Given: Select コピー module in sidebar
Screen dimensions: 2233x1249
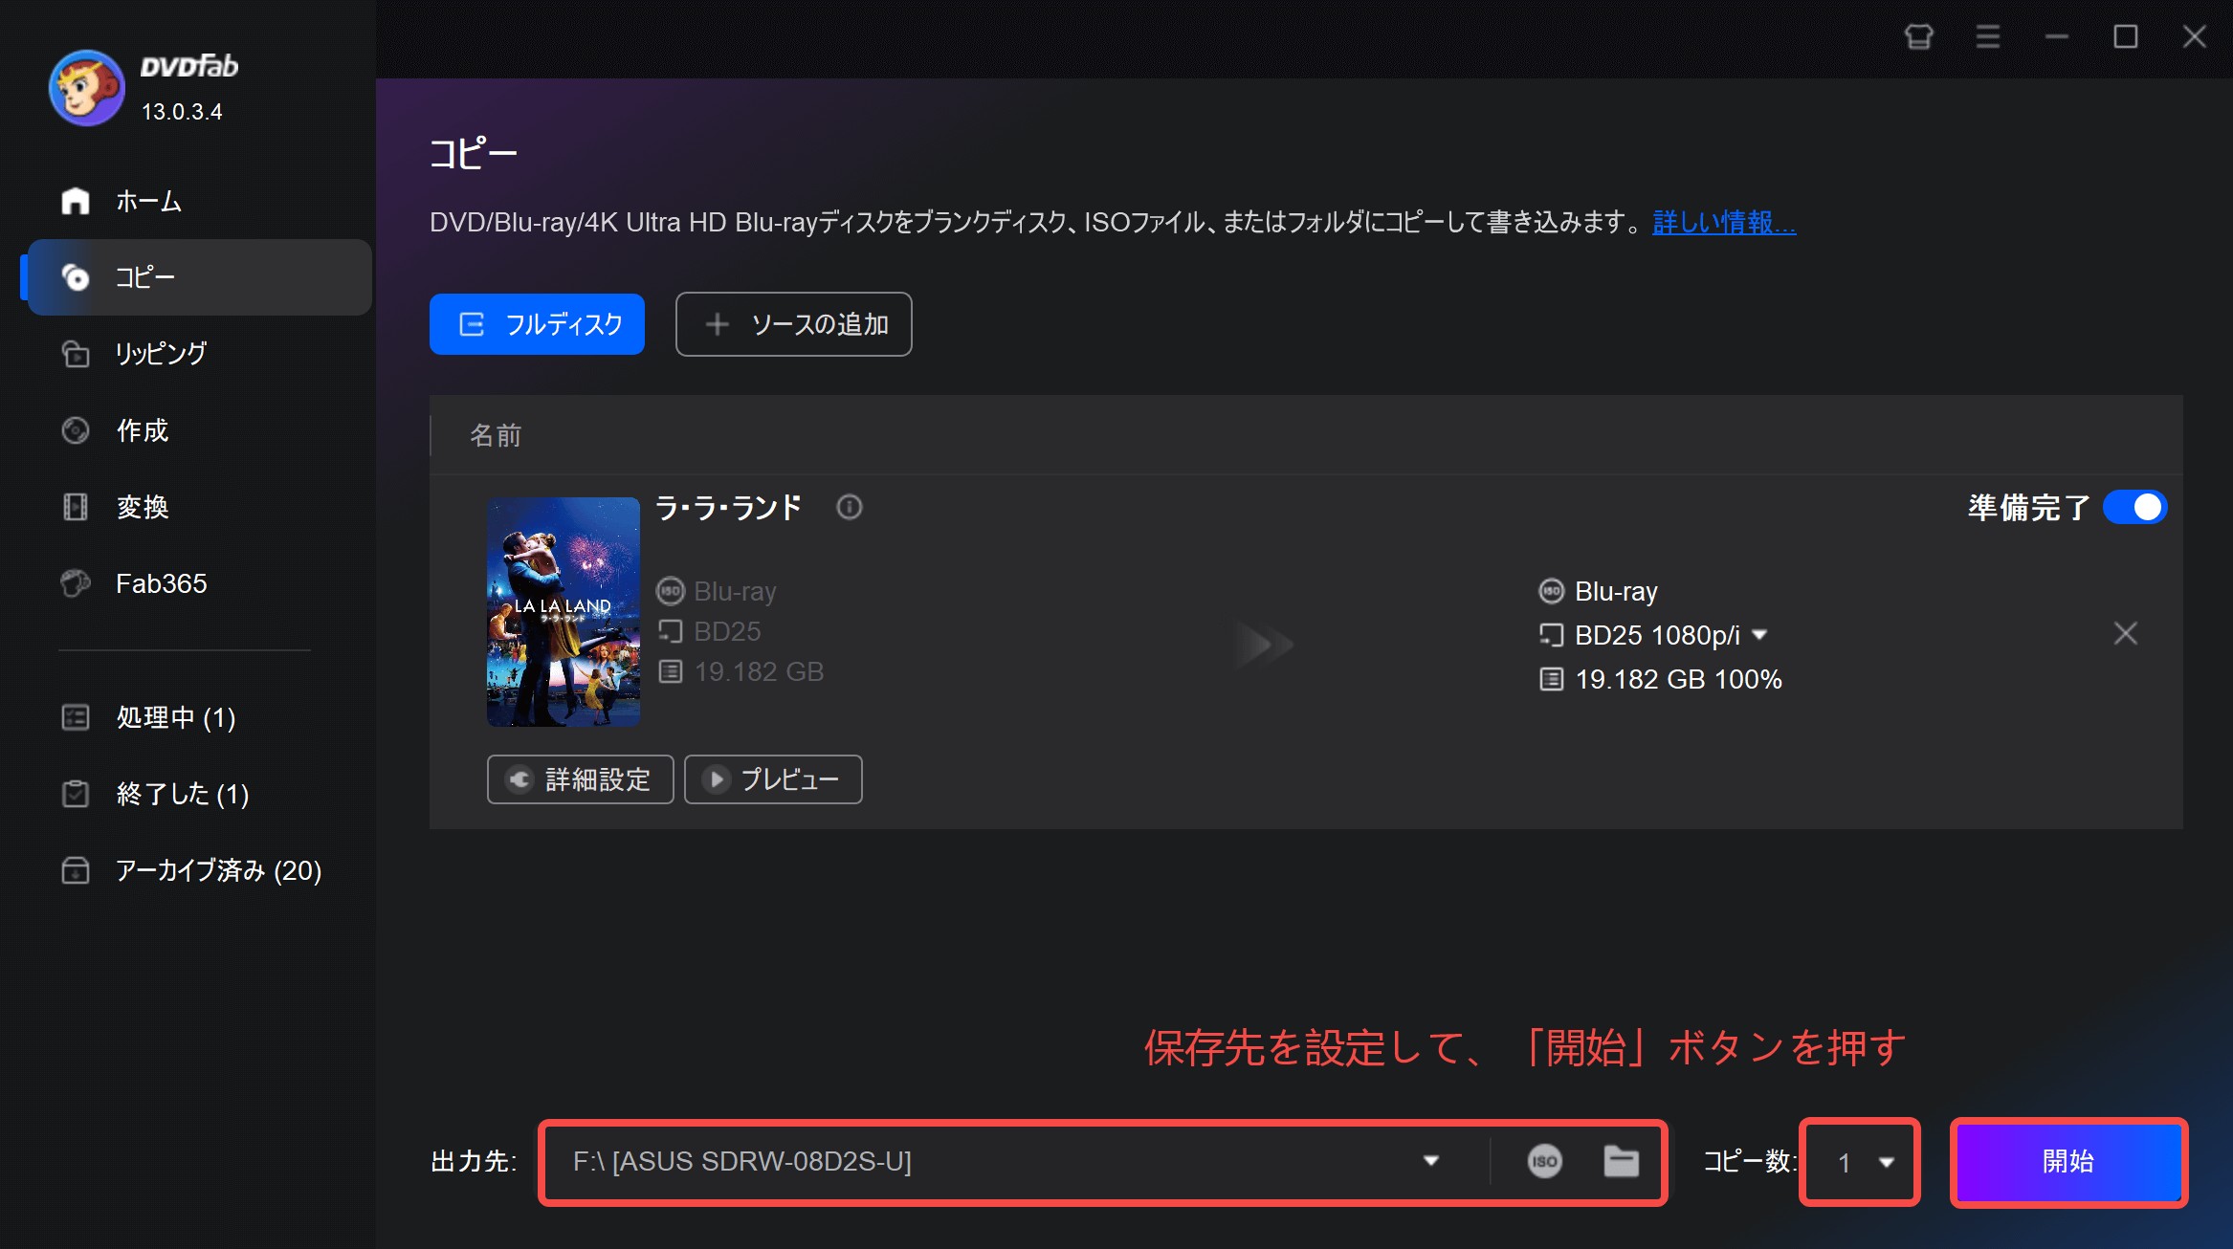Looking at the screenshot, I should [200, 277].
